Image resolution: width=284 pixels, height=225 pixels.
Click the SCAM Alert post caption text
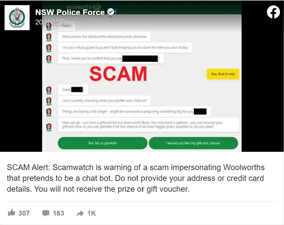coord(136,178)
